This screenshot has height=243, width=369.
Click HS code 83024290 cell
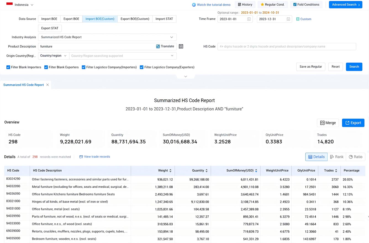[x=13, y=179]
